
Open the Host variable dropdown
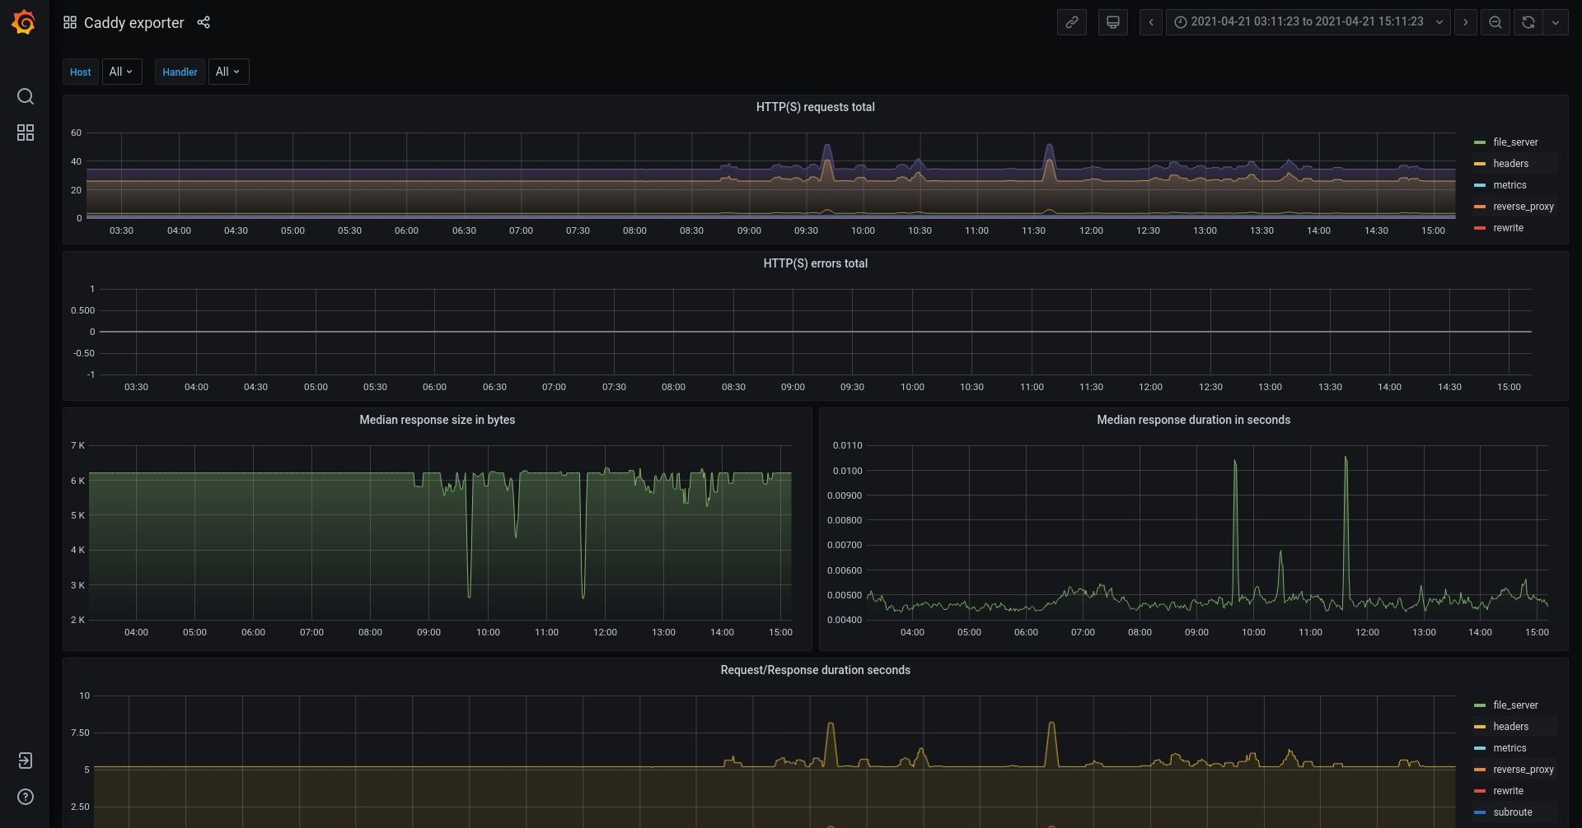pyautogui.click(x=122, y=72)
